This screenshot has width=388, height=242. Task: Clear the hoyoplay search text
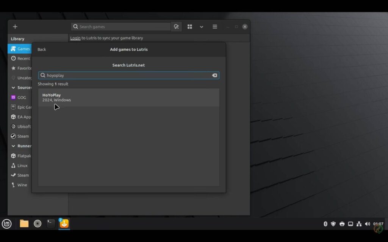click(214, 75)
